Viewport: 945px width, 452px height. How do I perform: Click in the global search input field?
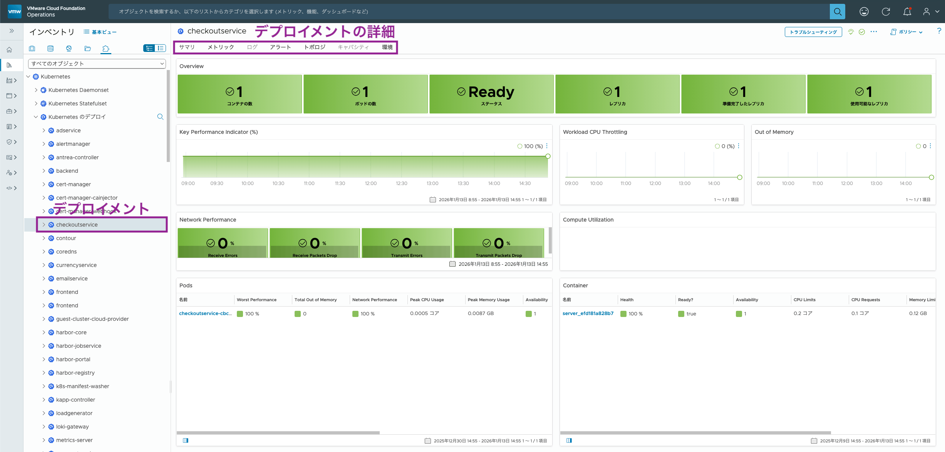469,12
